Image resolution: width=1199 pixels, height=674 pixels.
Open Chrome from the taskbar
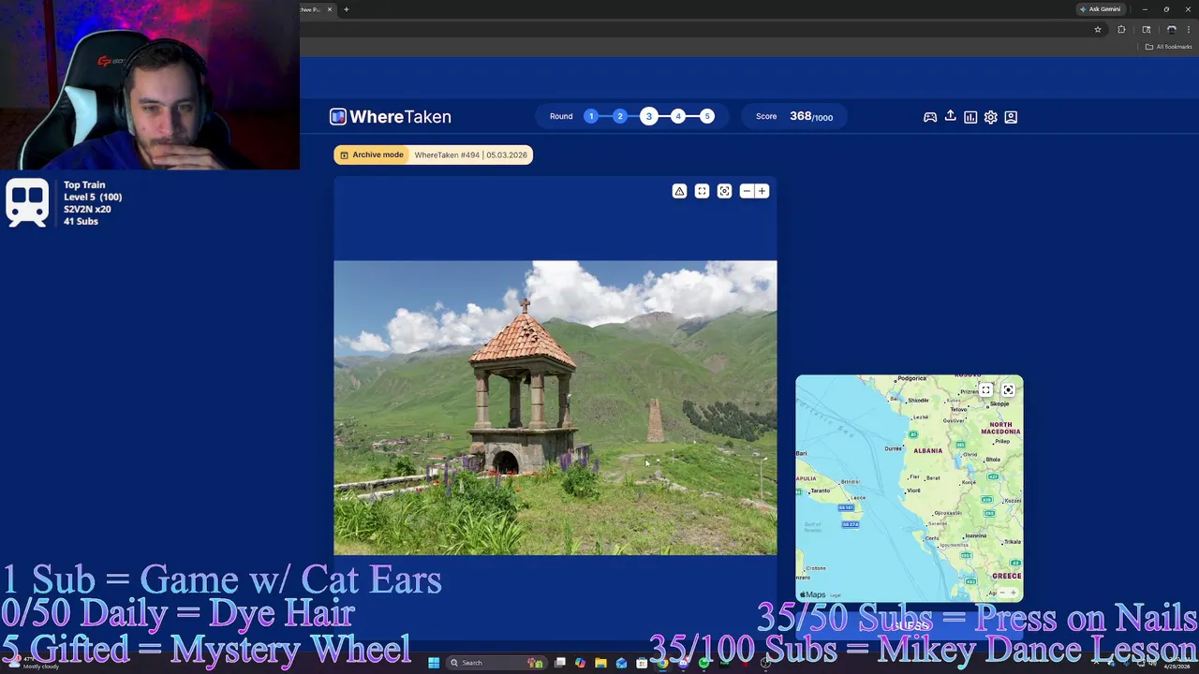pyautogui.click(x=662, y=663)
